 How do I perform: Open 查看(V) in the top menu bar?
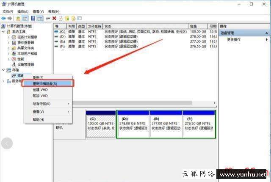tap(38, 11)
